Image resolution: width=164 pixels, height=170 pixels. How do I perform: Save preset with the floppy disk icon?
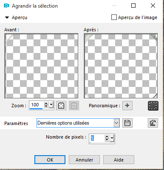[x=127, y=123]
